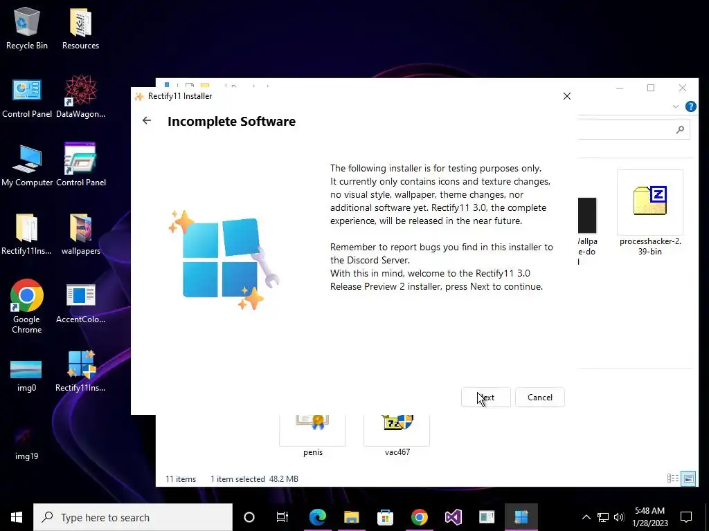Select Google Chrome desktop shortcut
The image size is (709, 531).
[27, 307]
